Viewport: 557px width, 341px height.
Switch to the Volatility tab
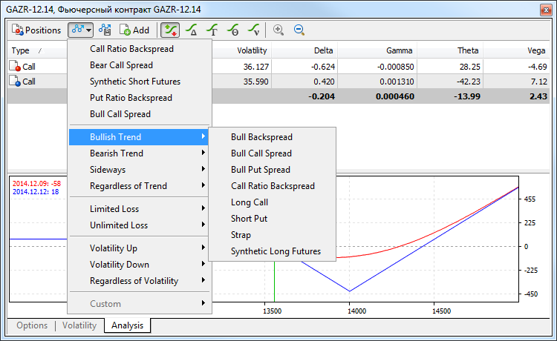pos(79,325)
